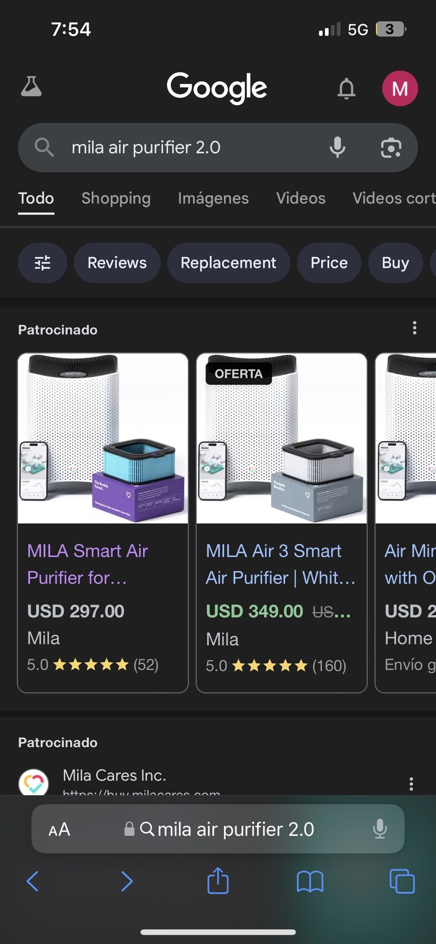The image size is (436, 944).
Task: Open the MILA Air 3 product image
Action: [x=282, y=439]
